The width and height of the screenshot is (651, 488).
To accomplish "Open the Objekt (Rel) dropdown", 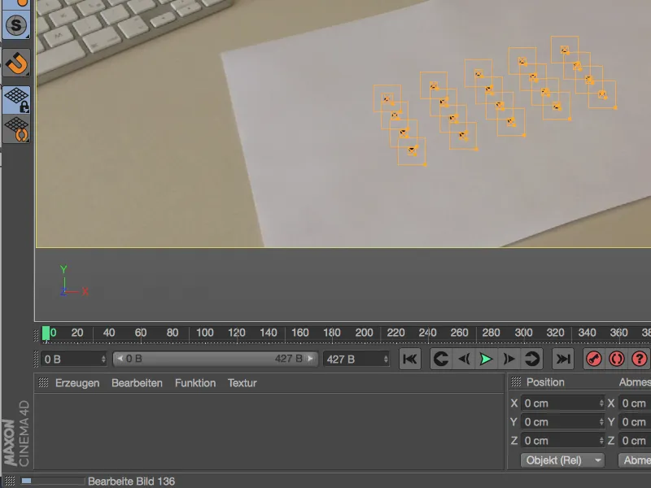I will pos(562,460).
